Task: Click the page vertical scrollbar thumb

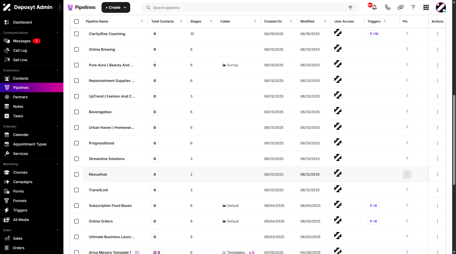Action: click(454, 140)
